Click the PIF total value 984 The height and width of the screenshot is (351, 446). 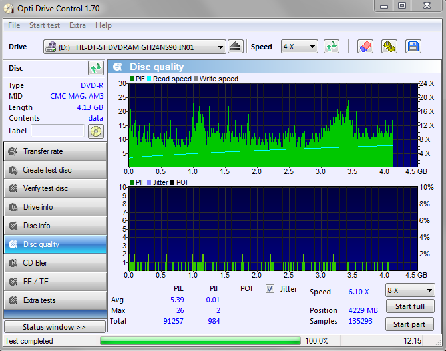214,321
